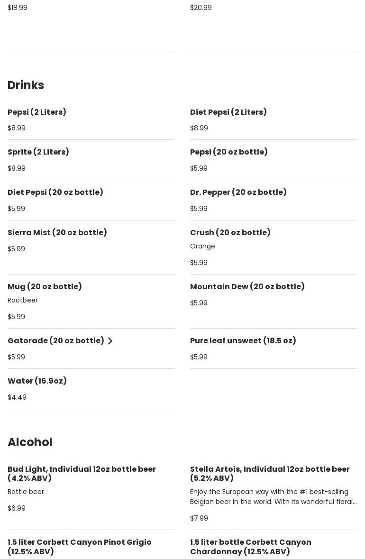Open Corbett Canyon Pinot Grigio item
Screen dimensions: 365x559
point(80,547)
